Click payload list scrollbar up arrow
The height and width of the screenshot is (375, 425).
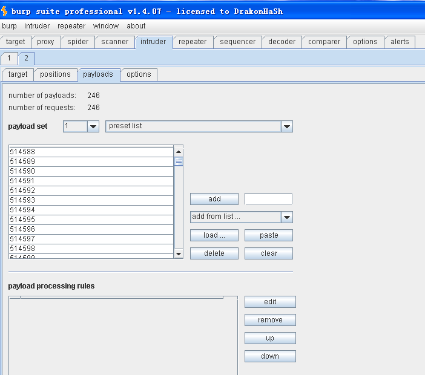click(x=179, y=152)
